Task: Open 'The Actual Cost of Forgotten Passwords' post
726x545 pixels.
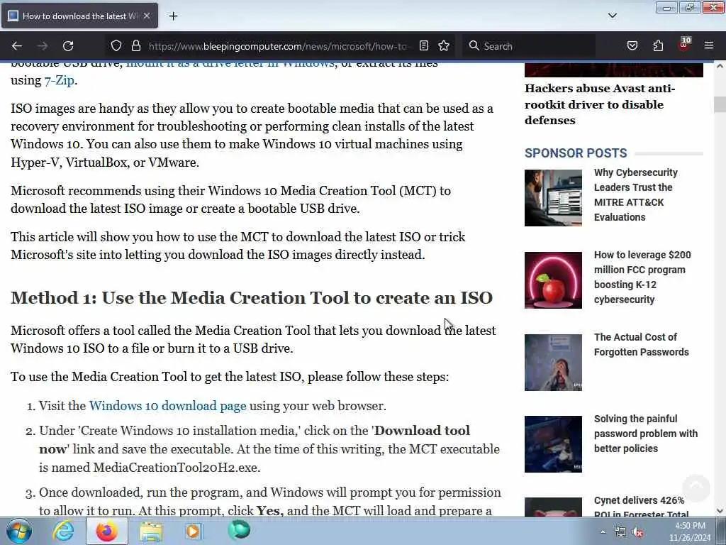Action: point(641,344)
